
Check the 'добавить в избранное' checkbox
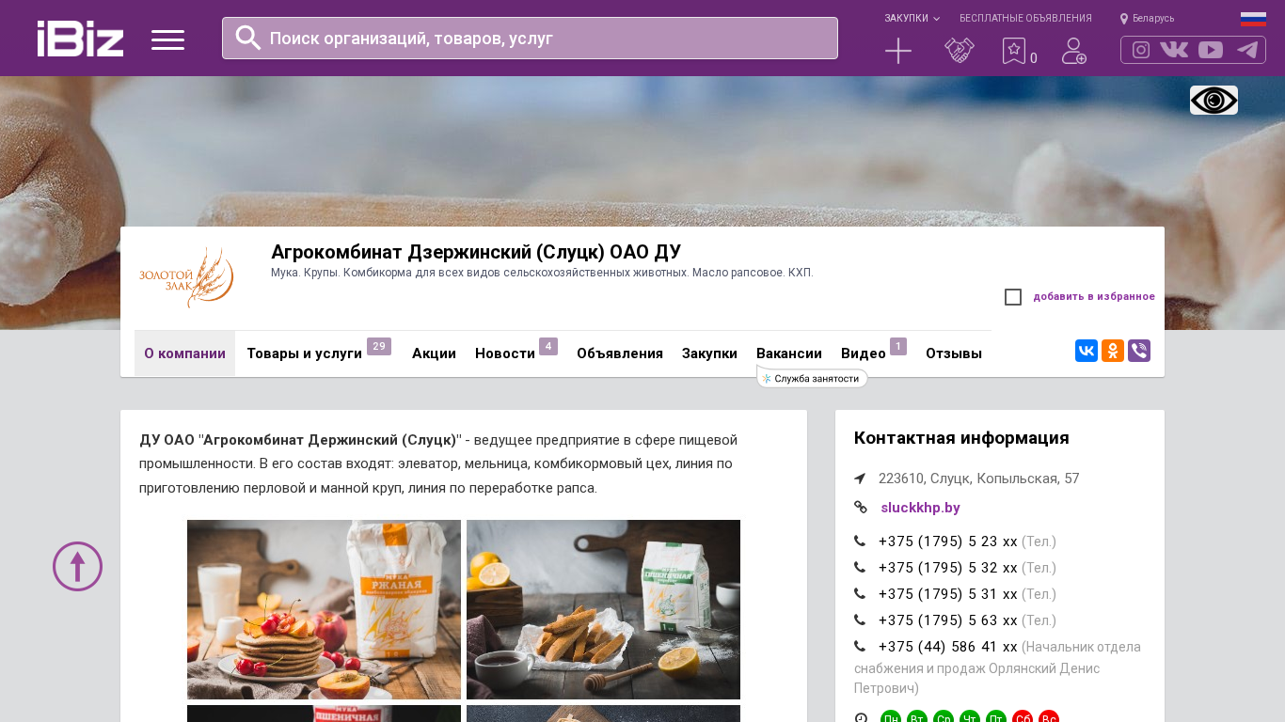1013,297
